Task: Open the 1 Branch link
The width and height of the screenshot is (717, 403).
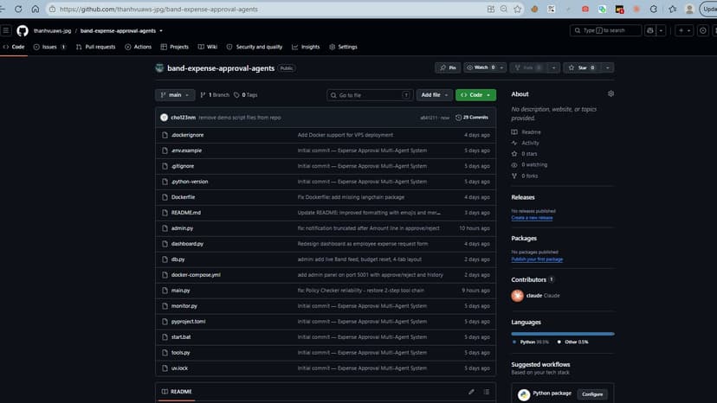Action: pyautogui.click(x=215, y=95)
